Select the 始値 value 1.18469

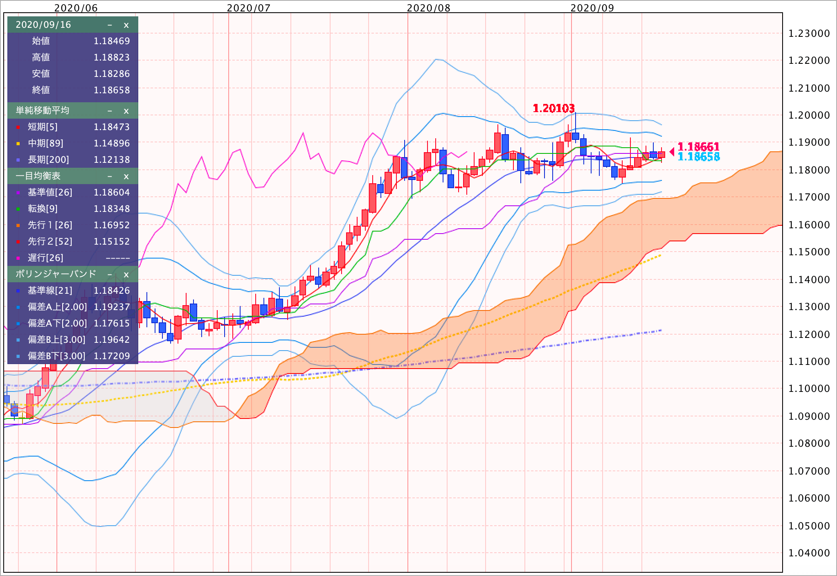point(112,41)
